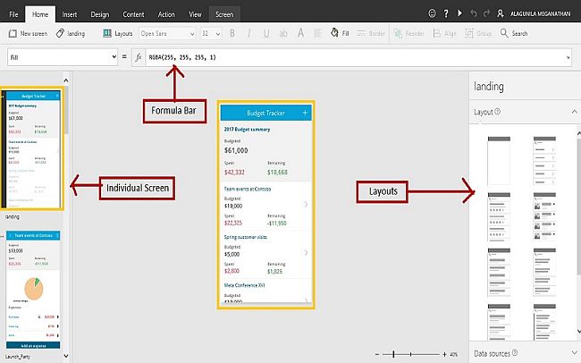Click the landing screen name label
Image resolution: width=581 pixels, height=363 pixels.
coord(13,216)
